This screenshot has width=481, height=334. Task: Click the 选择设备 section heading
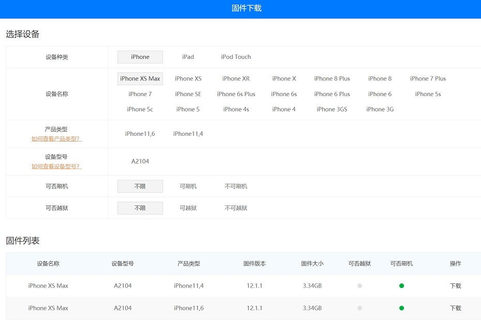click(x=22, y=34)
